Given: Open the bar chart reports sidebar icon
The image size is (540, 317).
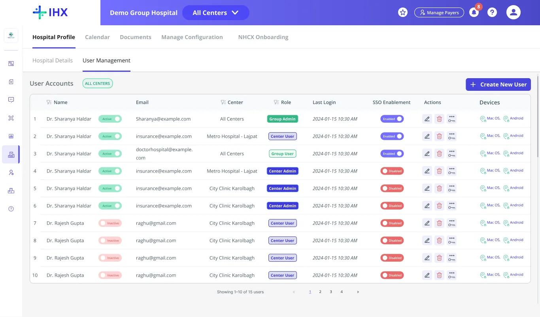Looking at the screenshot, I should click(11, 136).
